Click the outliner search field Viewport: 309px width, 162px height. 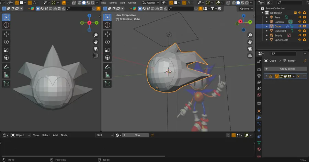coord(289,2)
